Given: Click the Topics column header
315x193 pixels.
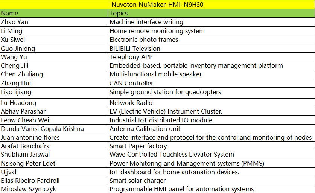Looking at the screenshot, I should [212, 13].
